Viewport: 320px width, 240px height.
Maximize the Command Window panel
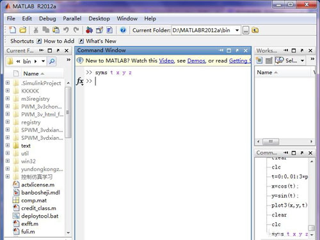(x=229, y=50)
